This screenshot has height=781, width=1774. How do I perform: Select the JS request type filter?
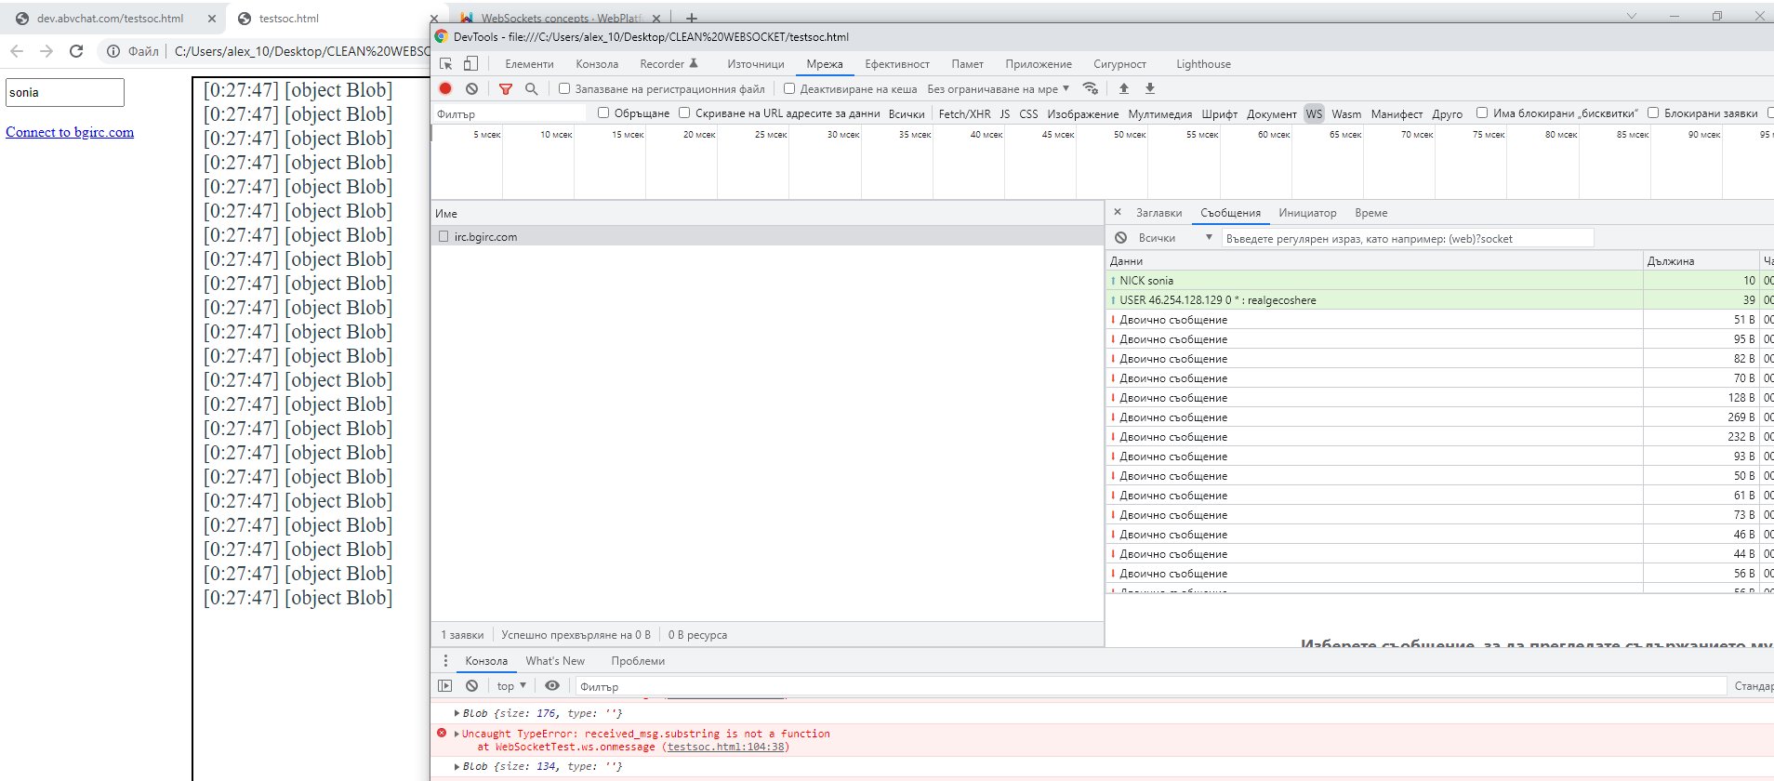(1005, 113)
